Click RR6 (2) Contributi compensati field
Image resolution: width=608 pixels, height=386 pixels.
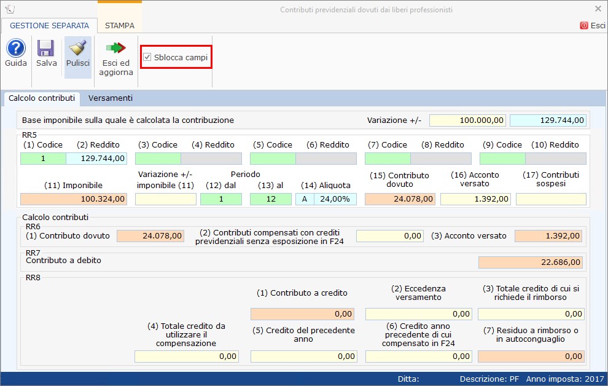[x=390, y=236]
